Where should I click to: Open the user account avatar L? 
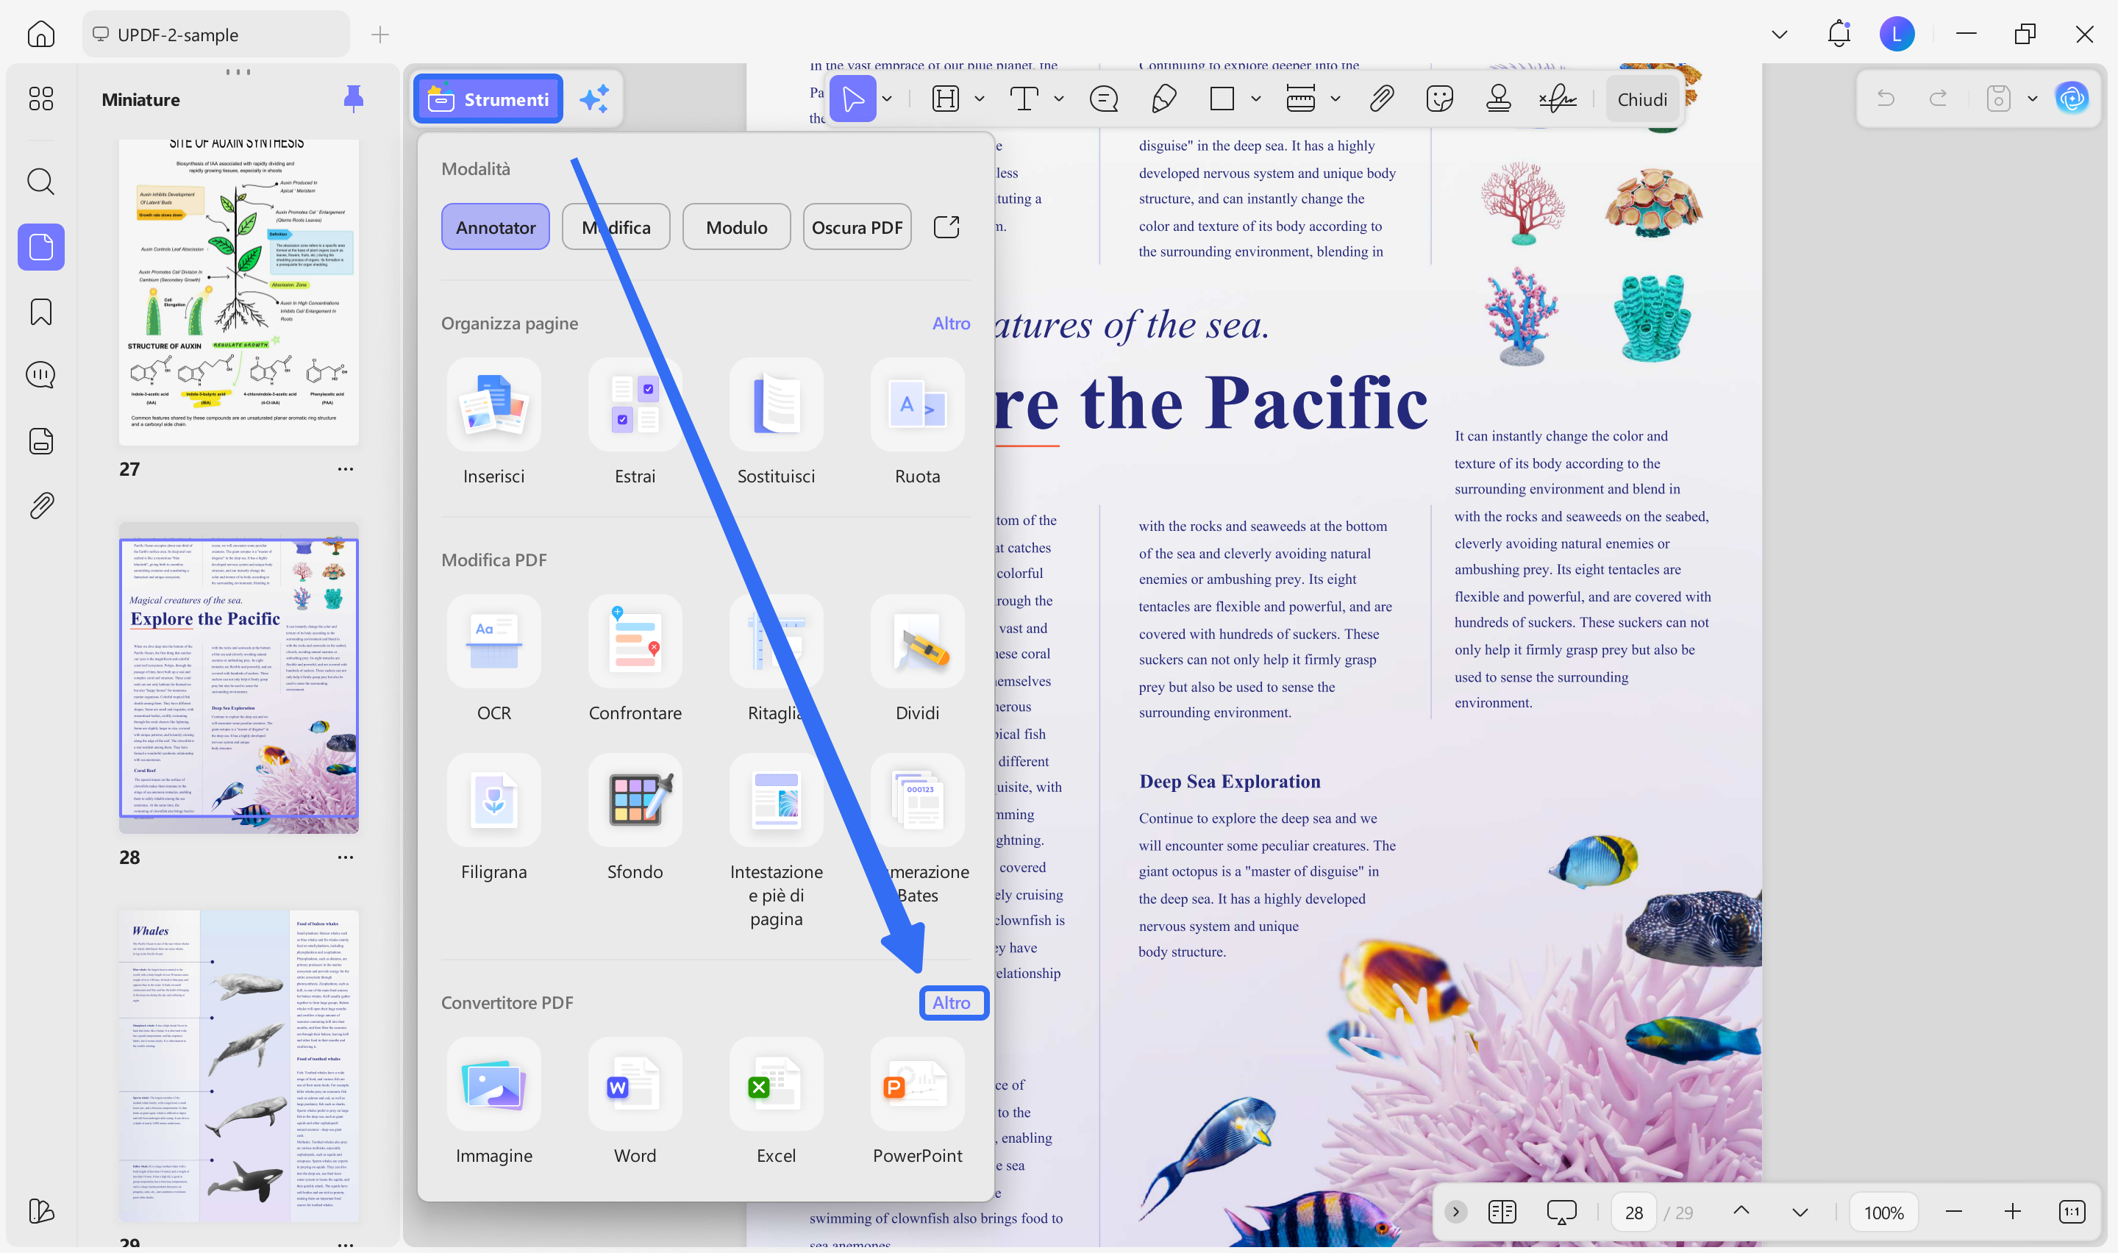(x=1897, y=34)
